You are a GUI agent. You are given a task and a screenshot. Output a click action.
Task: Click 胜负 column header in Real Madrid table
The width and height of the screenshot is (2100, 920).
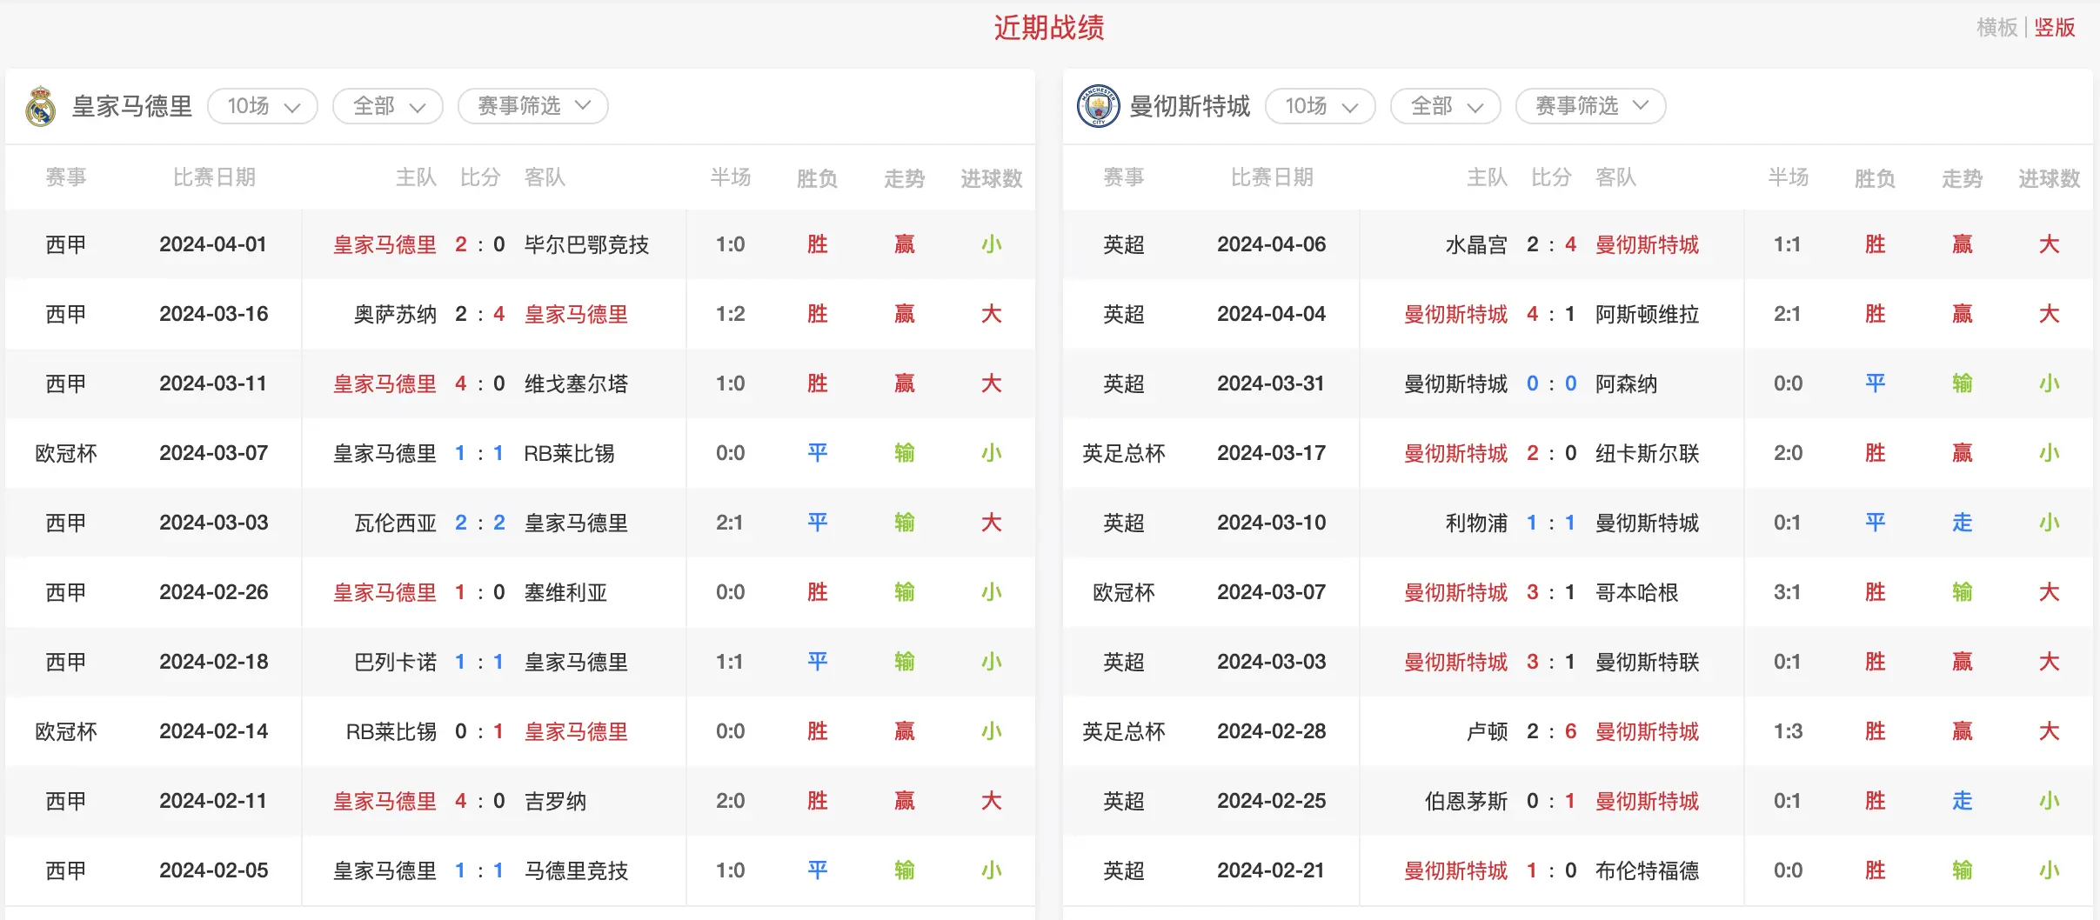817,178
